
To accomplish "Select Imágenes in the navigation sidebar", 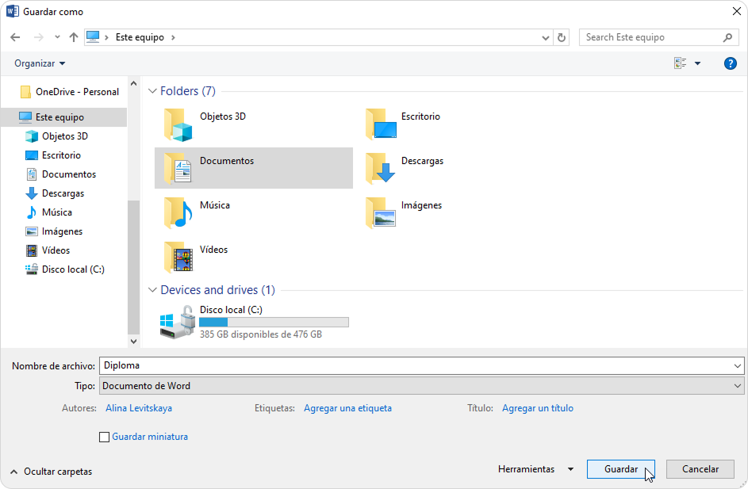I will point(62,231).
